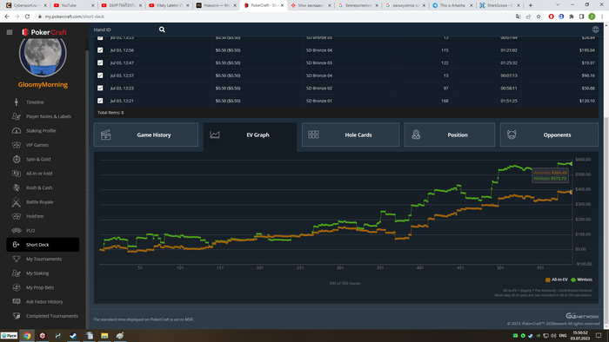Viewport: 609px width, 342px height.
Task: Click the moon profile avatar
Action: [43, 54]
